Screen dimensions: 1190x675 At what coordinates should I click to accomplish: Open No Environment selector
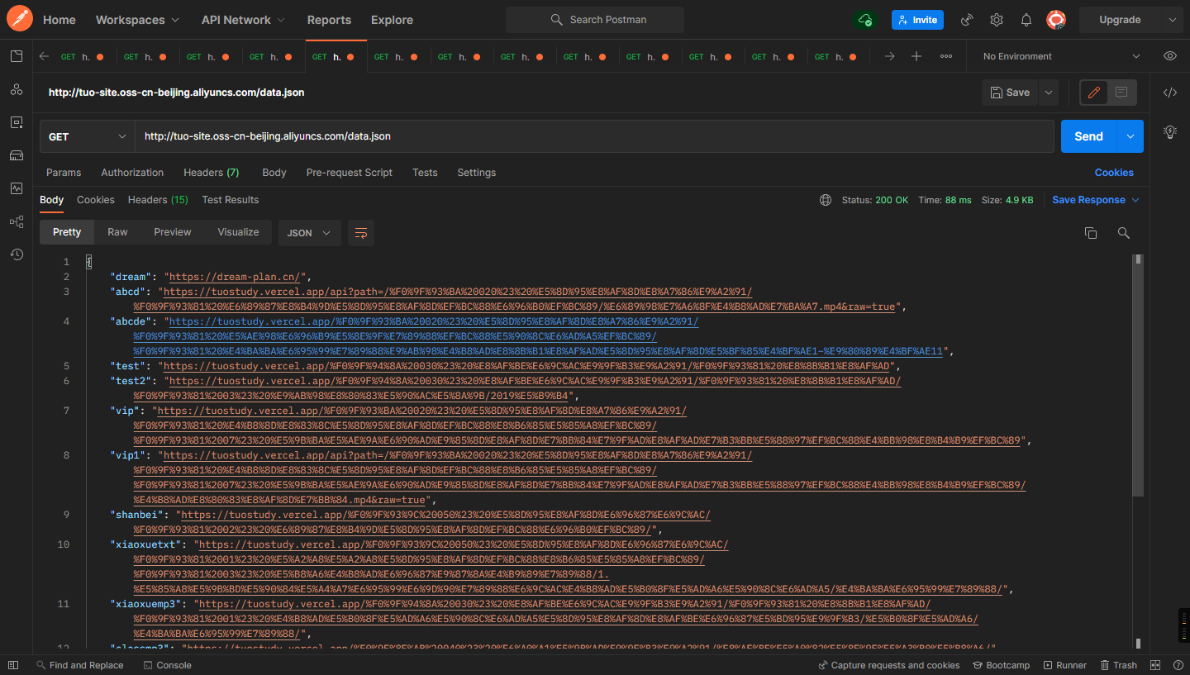pos(1061,56)
